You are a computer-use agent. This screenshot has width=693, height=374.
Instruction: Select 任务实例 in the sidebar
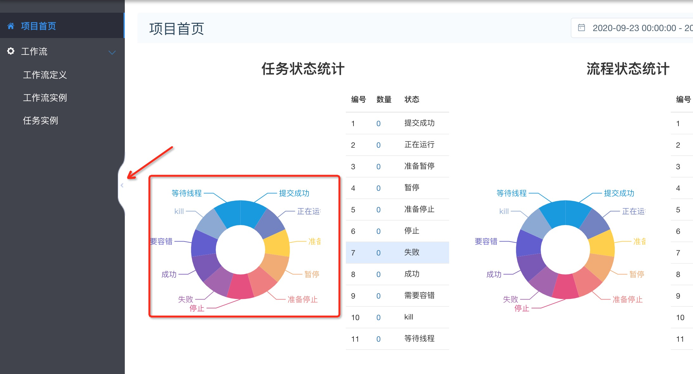coord(41,120)
